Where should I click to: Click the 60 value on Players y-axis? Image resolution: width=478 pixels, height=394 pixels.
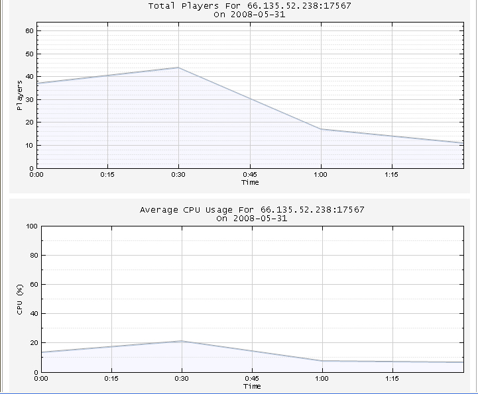pos(29,30)
